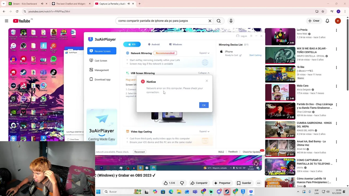
Task: Open Microsoft Store from taskbar
Action: 163,192
